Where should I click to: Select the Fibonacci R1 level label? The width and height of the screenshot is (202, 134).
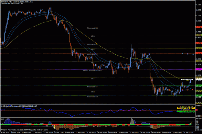click(x=92, y=54)
